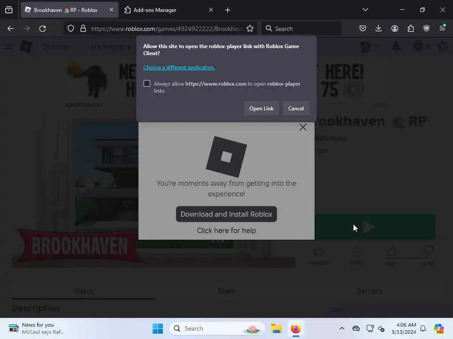Open a new tab with plus button
Image resolution: width=453 pixels, height=339 pixels.
tap(227, 10)
